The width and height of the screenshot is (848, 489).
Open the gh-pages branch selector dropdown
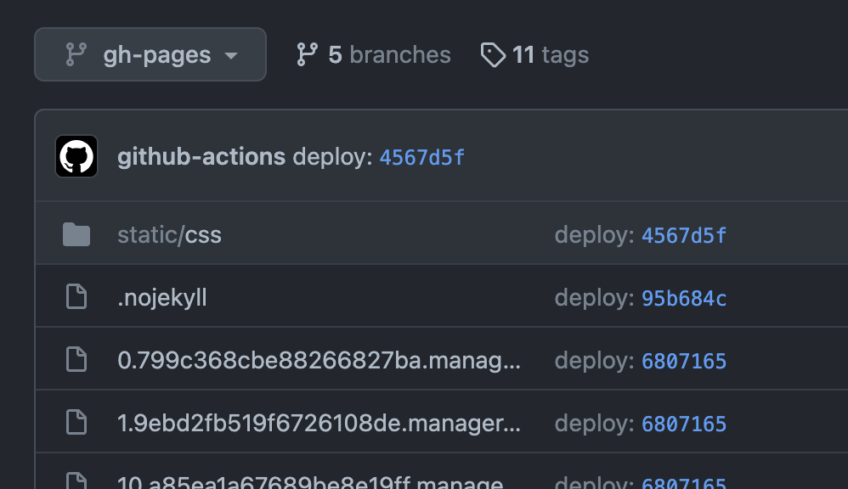pyautogui.click(x=150, y=54)
